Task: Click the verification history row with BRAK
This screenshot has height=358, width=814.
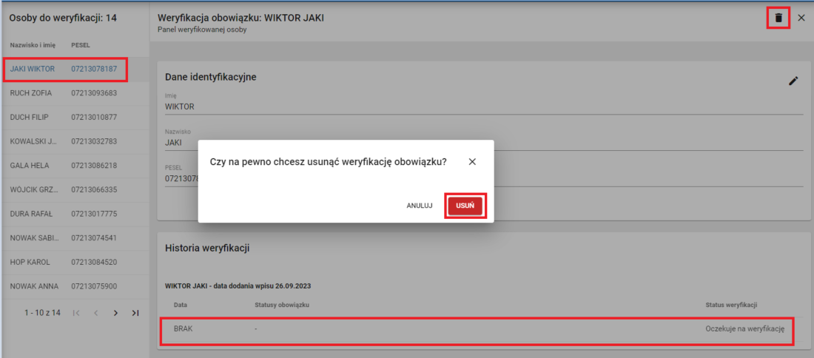Action: click(x=477, y=328)
